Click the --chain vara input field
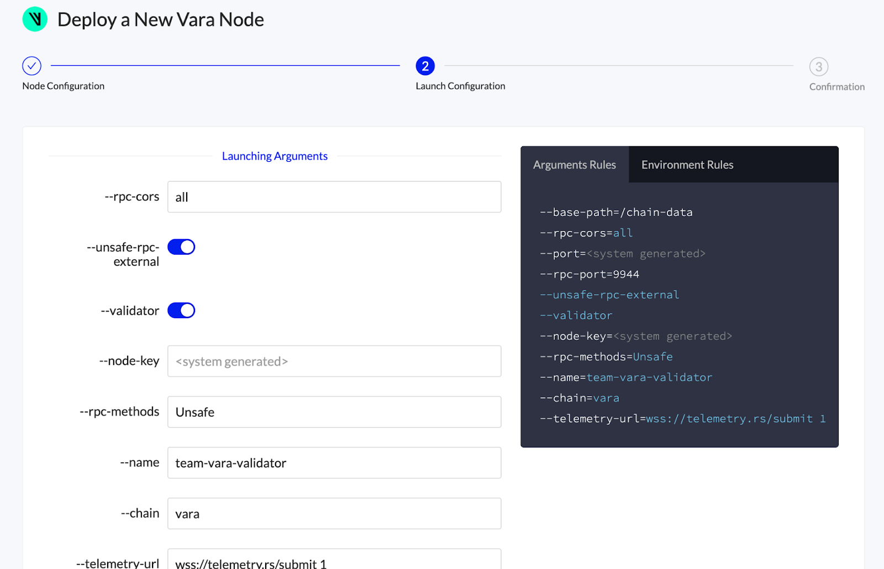The image size is (884, 569). (x=334, y=514)
